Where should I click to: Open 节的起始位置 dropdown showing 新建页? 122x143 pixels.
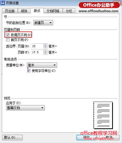click(43, 23)
